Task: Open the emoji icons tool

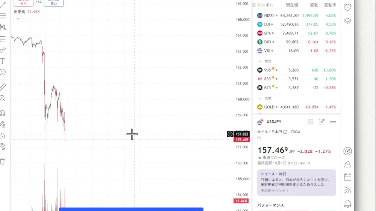Action: 3,72
